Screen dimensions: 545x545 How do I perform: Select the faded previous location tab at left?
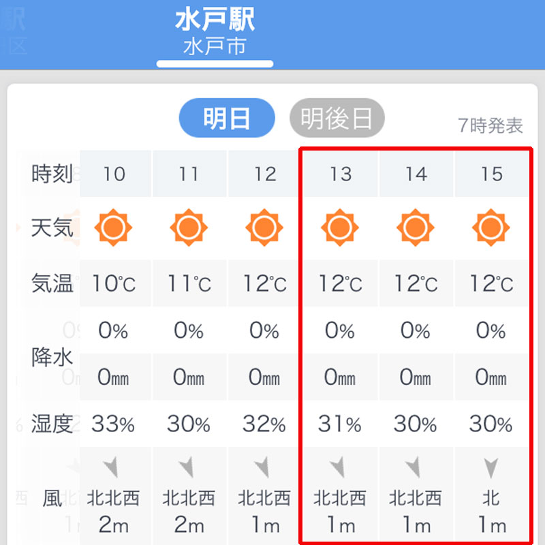pos(13,31)
